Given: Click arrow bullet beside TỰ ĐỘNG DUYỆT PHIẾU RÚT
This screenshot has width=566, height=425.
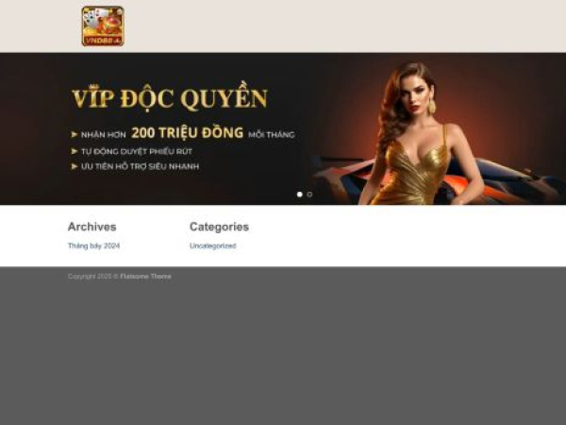Looking at the screenshot, I should pyautogui.click(x=75, y=151).
